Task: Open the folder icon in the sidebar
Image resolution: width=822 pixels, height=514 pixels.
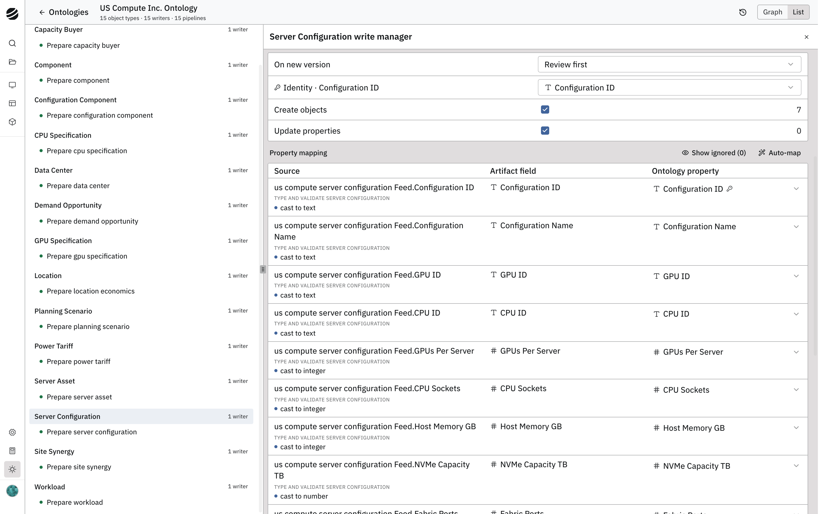Action: (x=12, y=62)
